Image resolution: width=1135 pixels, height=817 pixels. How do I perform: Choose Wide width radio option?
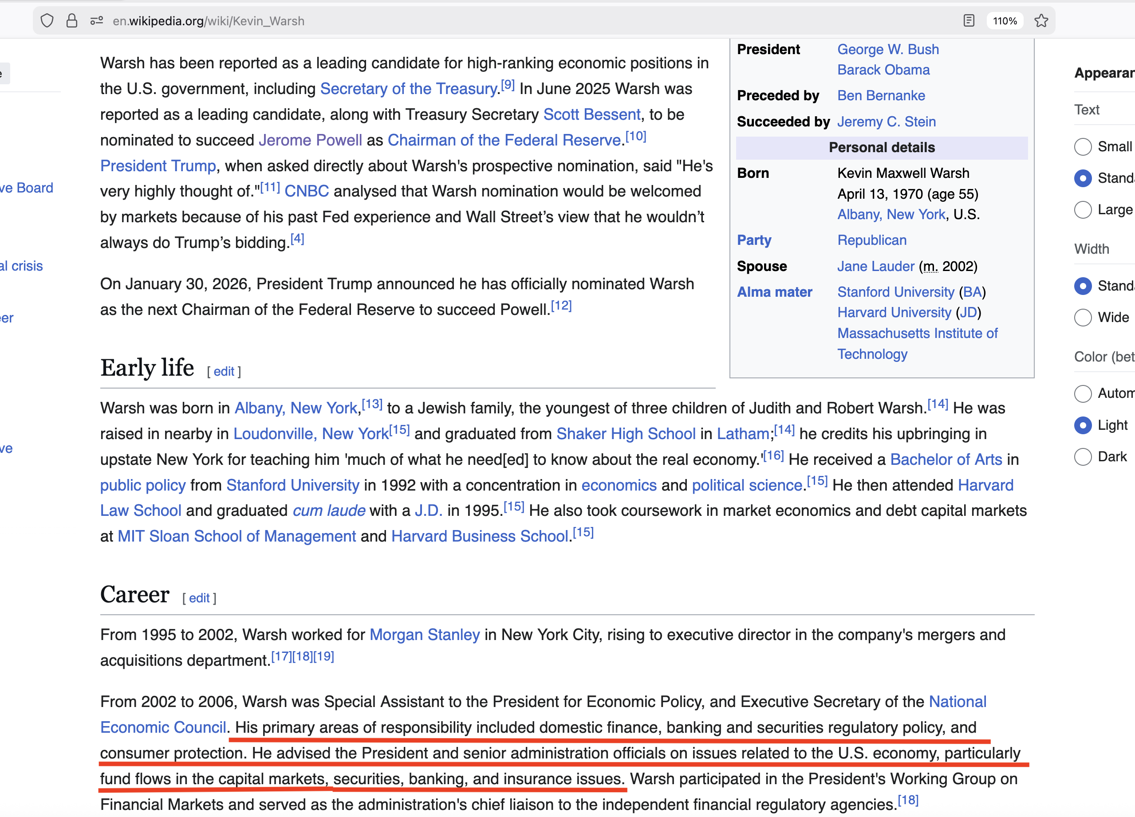point(1083,317)
